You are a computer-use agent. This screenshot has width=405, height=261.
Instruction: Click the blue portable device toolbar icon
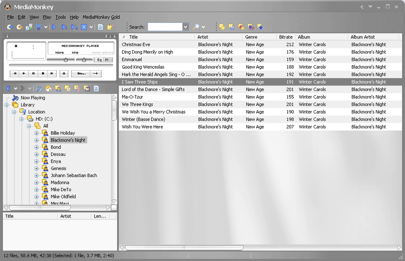[39, 27]
